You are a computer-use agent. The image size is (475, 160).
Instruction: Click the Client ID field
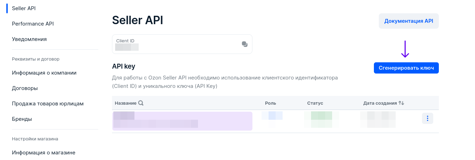pyautogui.click(x=176, y=44)
